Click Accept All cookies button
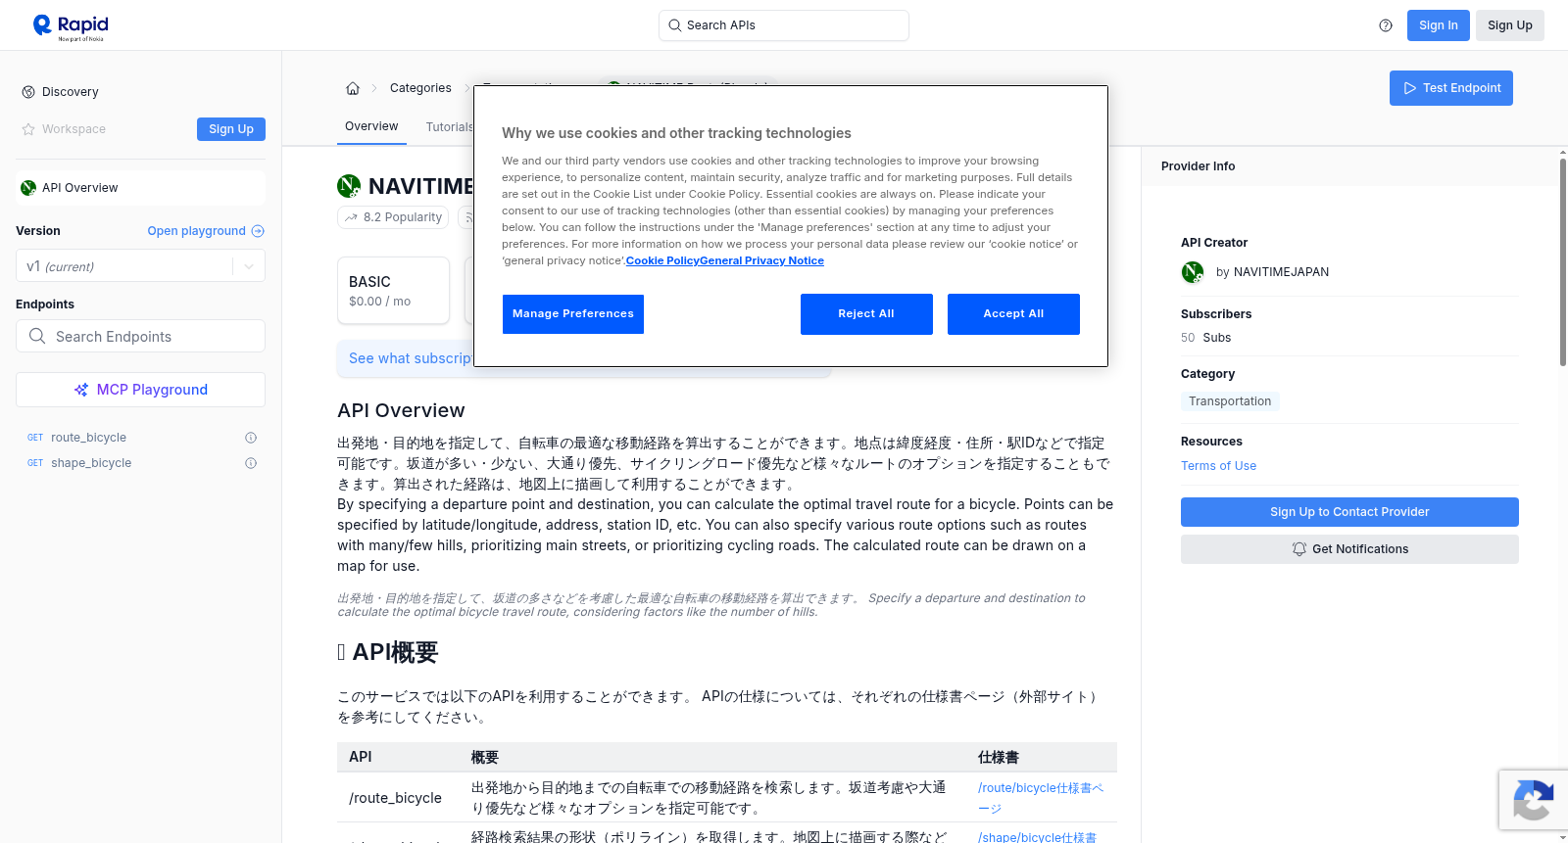 (x=1013, y=314)
